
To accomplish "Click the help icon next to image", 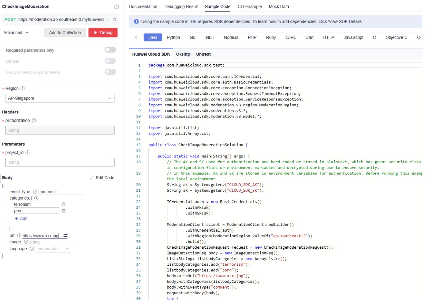I will tap(26, 242).
